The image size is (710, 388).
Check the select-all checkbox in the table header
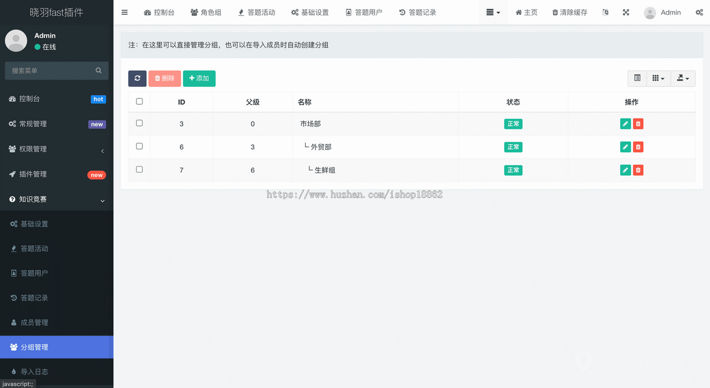pos(138,101)
